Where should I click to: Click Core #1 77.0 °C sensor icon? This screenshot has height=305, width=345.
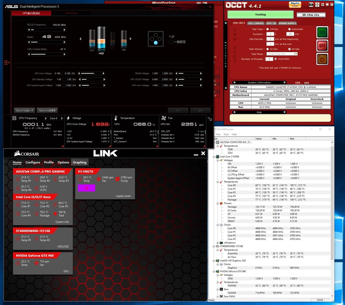click(18, 204)
